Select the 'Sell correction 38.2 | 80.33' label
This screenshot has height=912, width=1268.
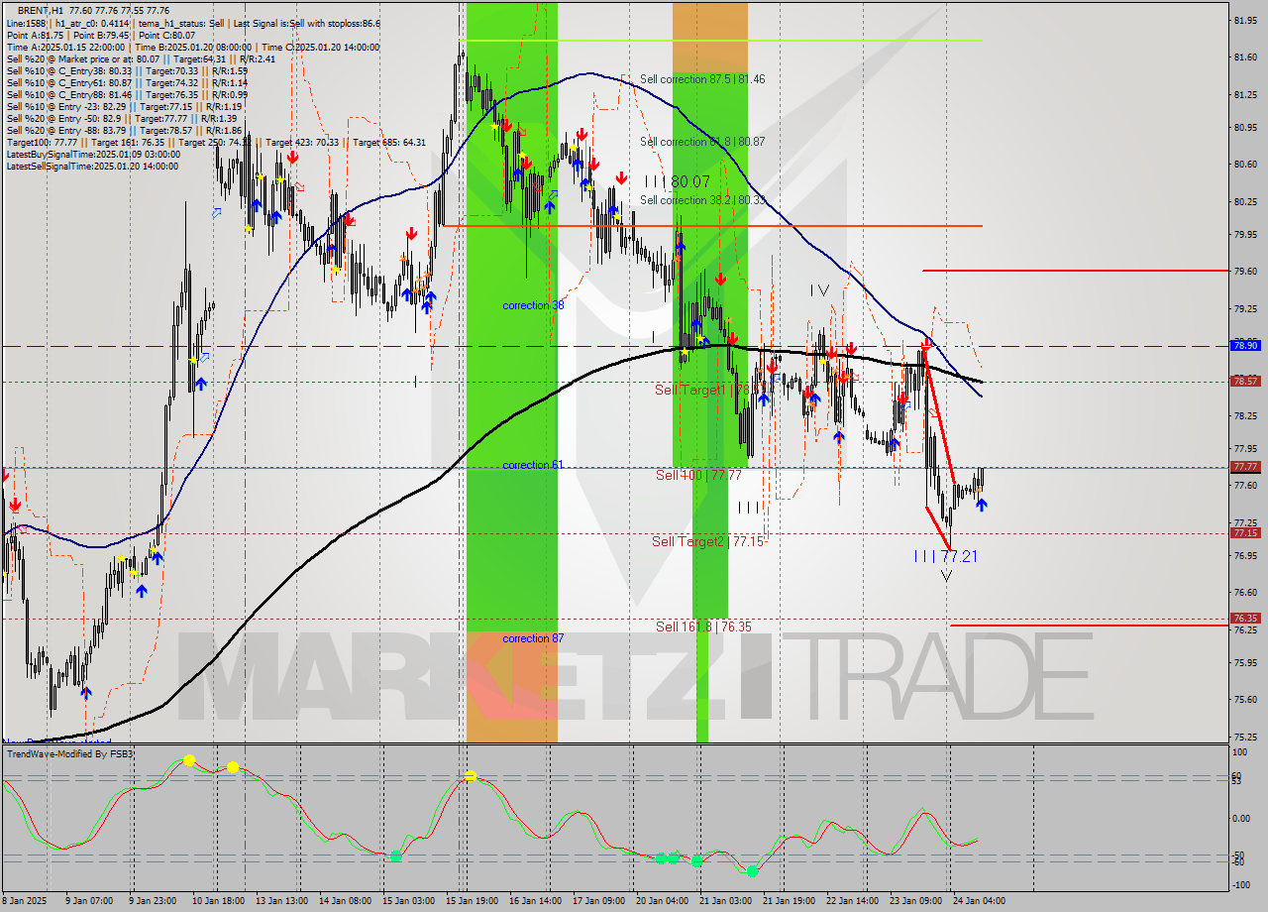(702, 200)
